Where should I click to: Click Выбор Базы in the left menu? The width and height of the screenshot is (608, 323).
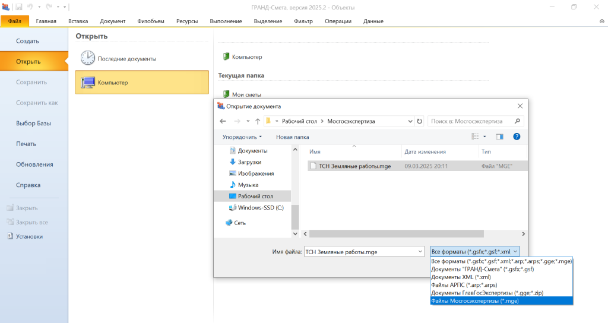click(x=33, y=123)
